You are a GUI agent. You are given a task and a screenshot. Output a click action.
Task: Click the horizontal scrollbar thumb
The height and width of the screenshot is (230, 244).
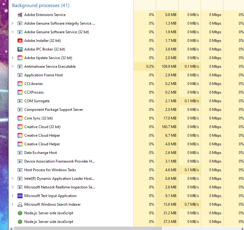point(88,228)
